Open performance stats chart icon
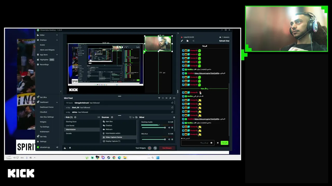The height and width of the screenshot is (186, 332). pyautogui.click(x=65, y=148)
